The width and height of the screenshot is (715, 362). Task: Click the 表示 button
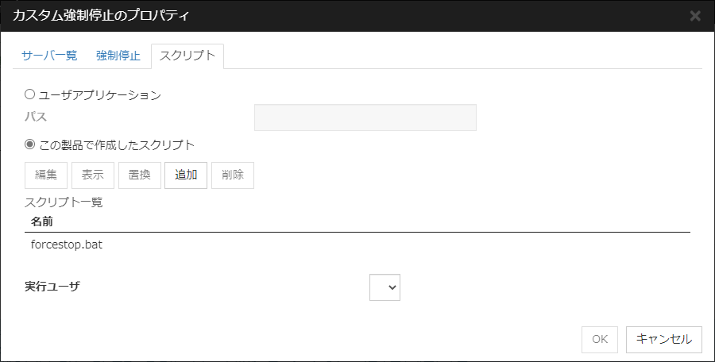point(93,175)
